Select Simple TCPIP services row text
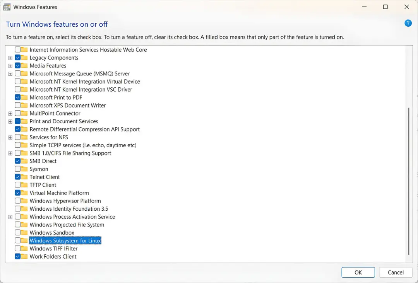 click(83, 145)
